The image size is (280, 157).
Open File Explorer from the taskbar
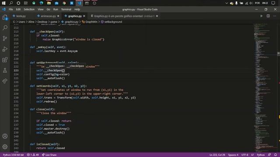(x=49, y=3)
